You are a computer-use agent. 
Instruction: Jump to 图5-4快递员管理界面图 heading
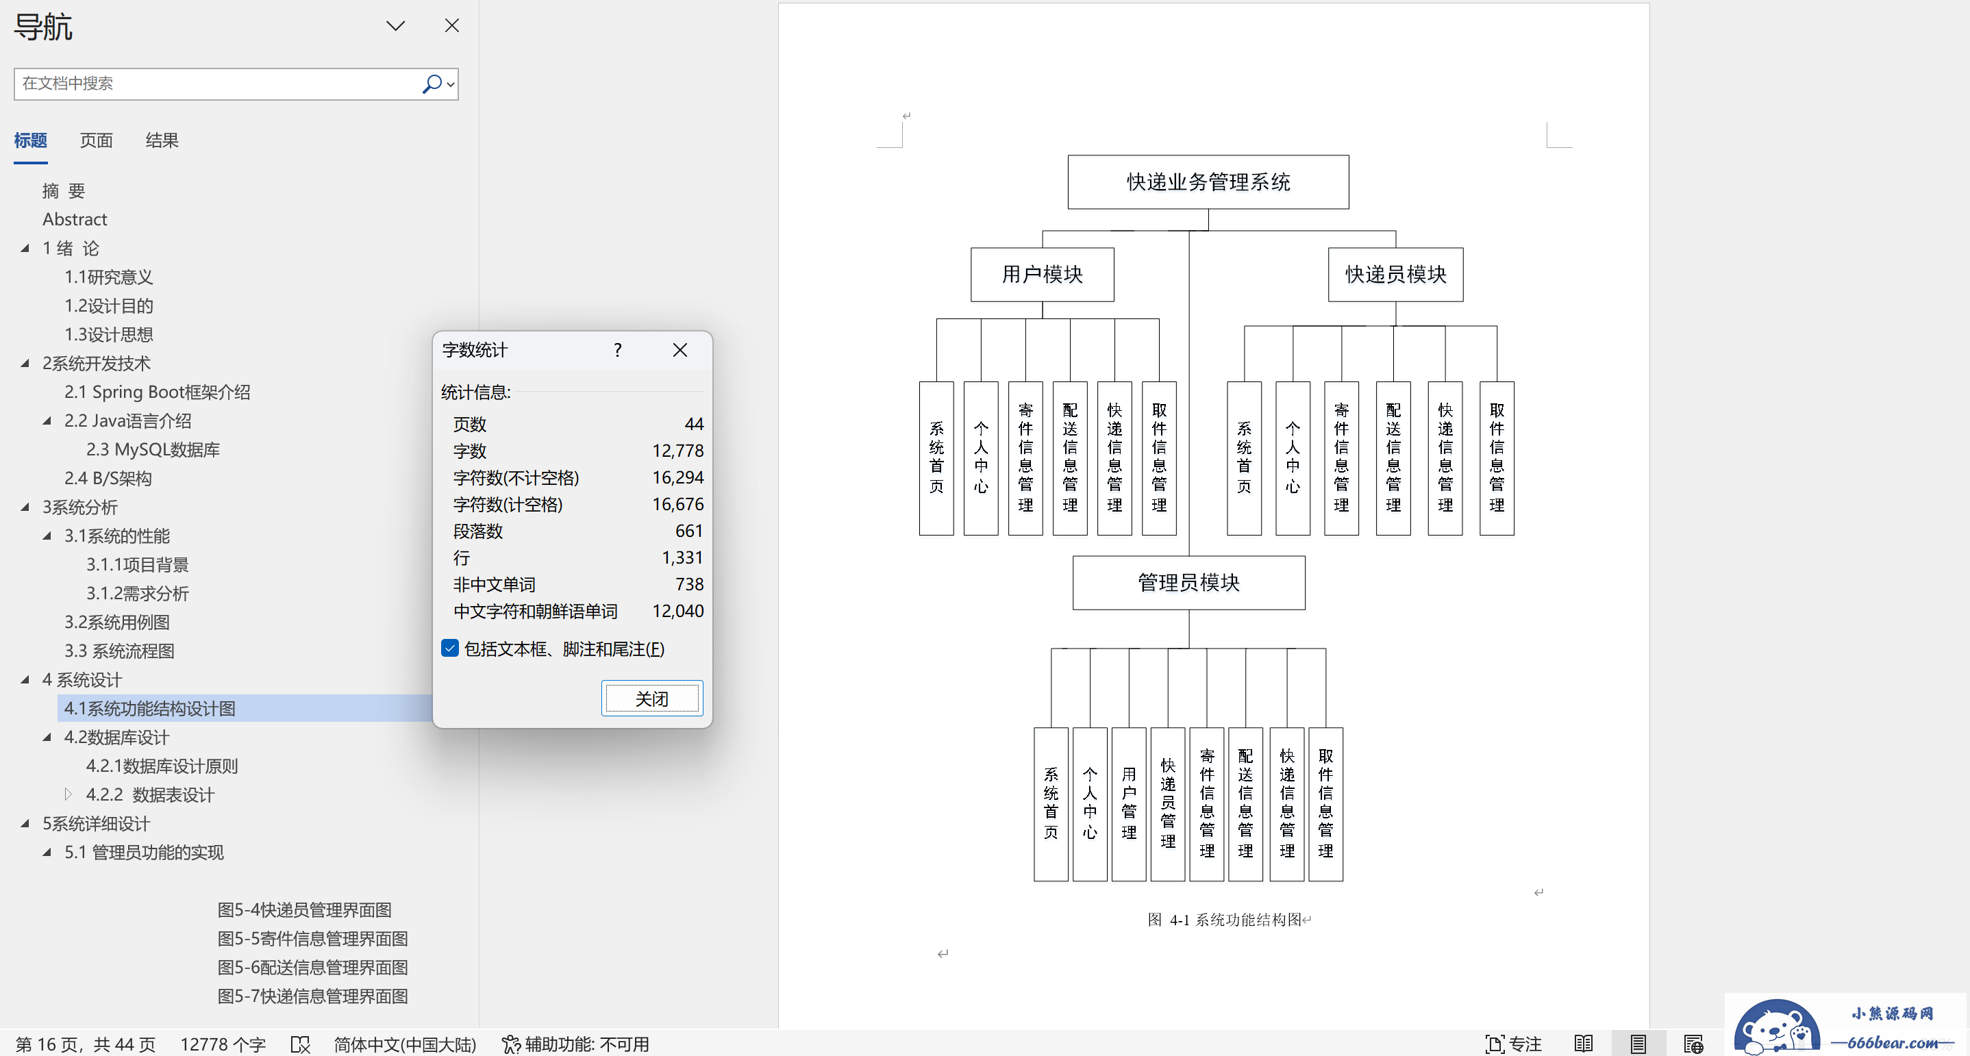point(304,910)
